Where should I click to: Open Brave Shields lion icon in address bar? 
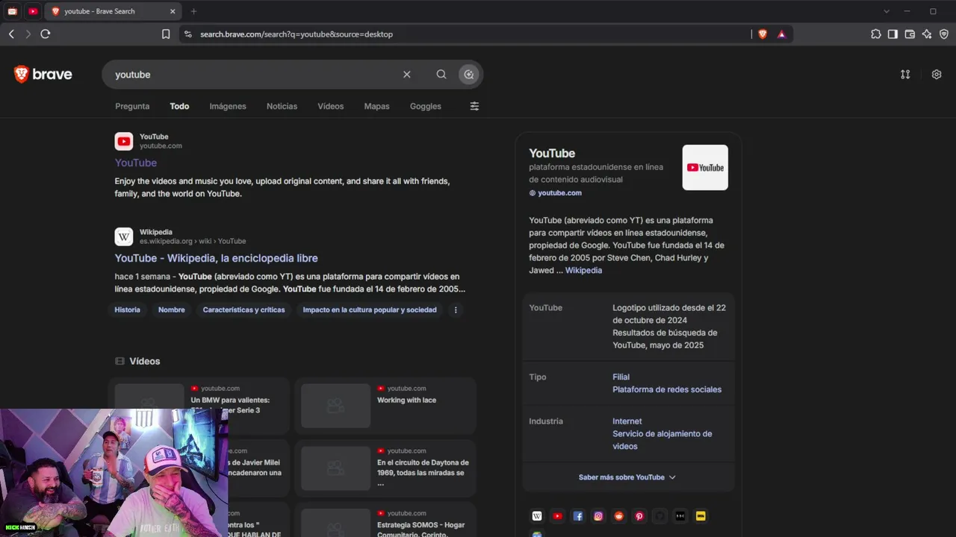click(763, 34)
